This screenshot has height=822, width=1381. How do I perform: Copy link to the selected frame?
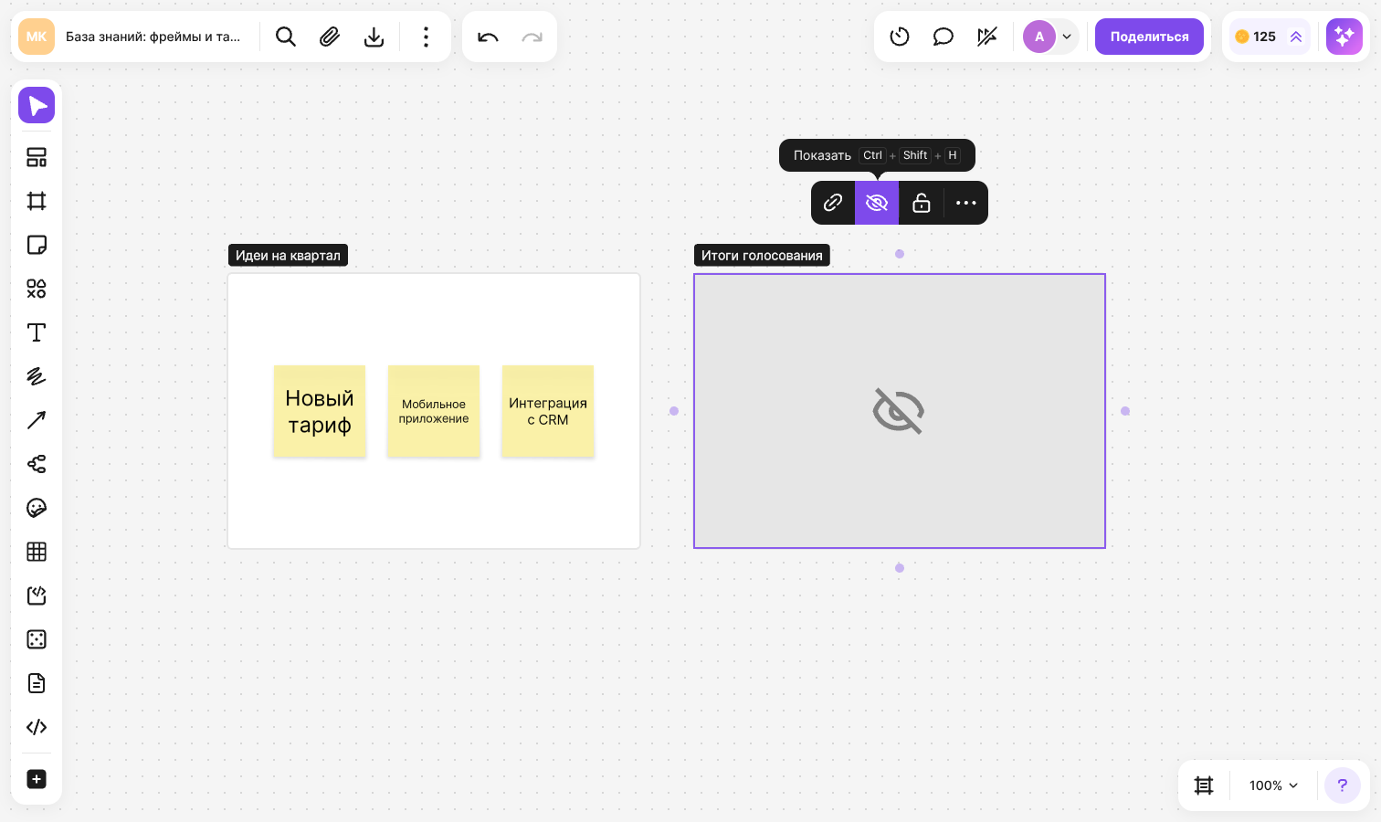pos(833,203)
